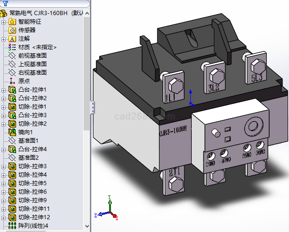Screen dimensions: 289x232
Task: Expand the 切除-拉伸12 feature node
Action: point(4,217)
